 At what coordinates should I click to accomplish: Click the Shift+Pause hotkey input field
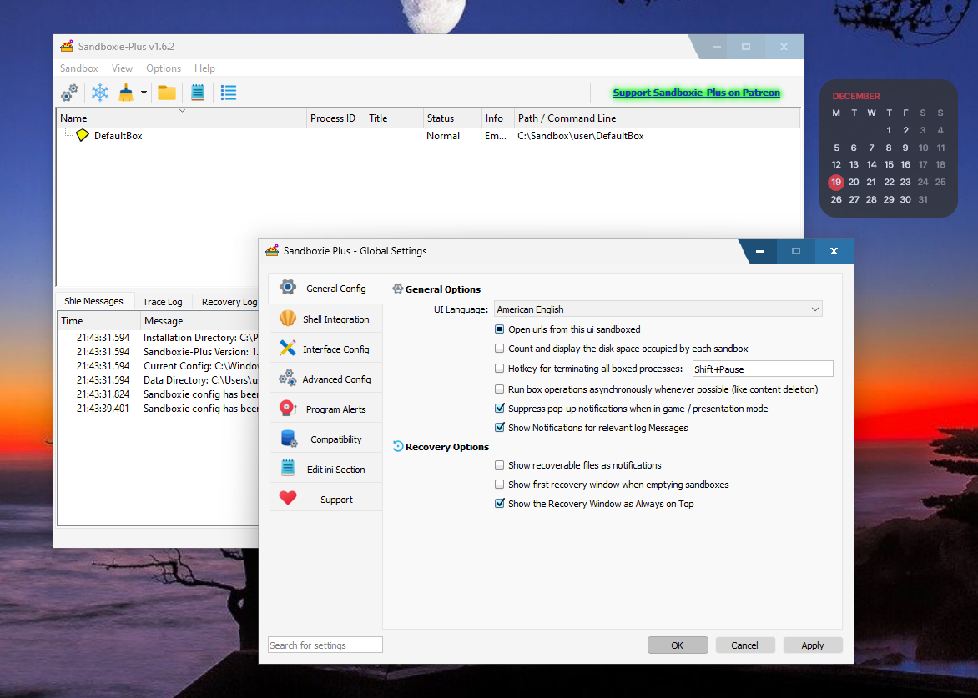click(x=763, y=369)
